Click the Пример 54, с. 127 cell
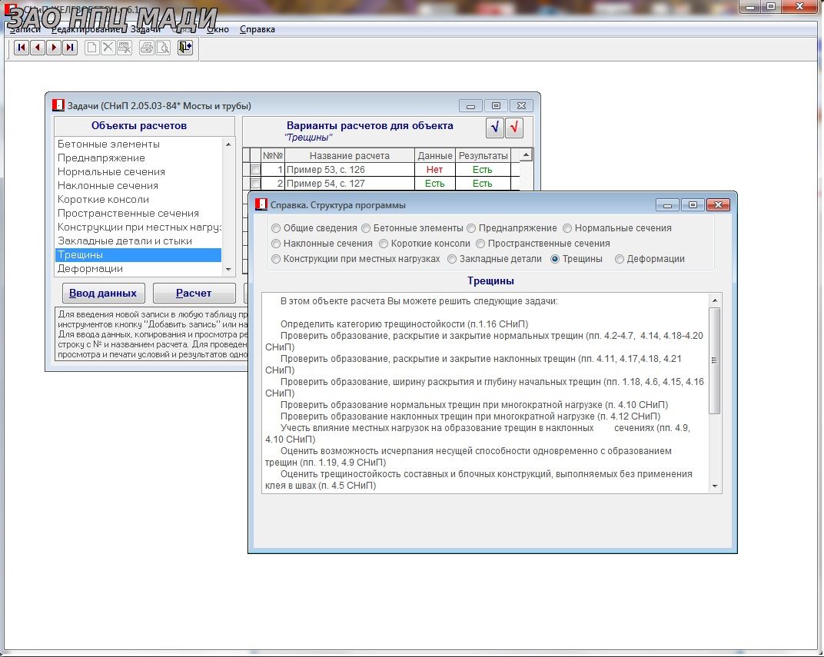 350,184
